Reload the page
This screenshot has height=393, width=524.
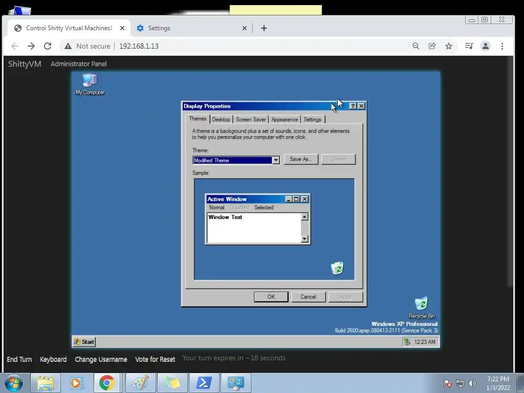click(x=48, y=46)
